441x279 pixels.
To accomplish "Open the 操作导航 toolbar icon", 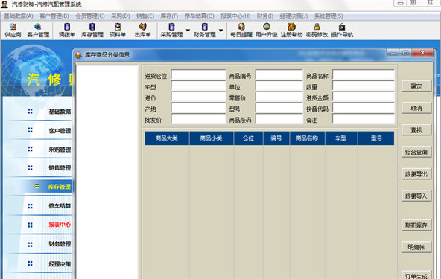I will 342,31.
